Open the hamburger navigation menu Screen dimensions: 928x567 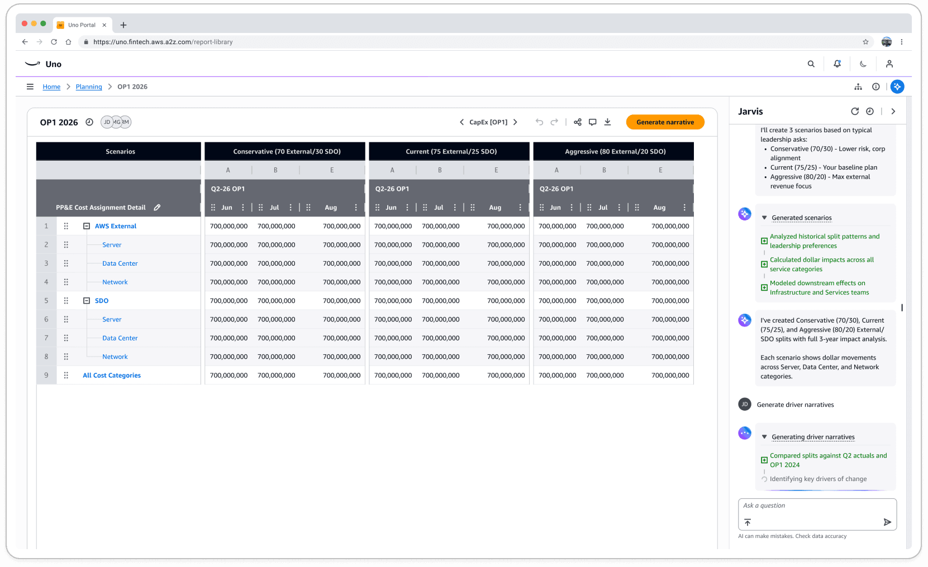pyautogui.click(x=30, y=87)
